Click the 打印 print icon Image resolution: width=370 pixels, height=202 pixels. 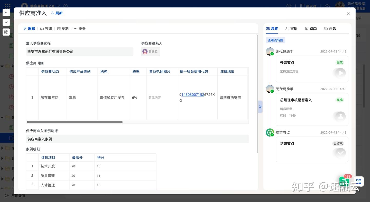(42, 28)
